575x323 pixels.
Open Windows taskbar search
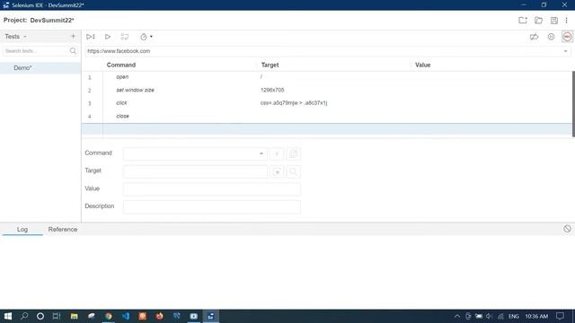[x=24, y=316]
